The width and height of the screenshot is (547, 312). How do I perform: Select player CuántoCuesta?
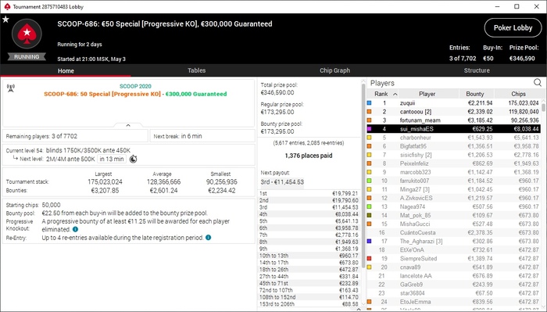coord(453,232)
